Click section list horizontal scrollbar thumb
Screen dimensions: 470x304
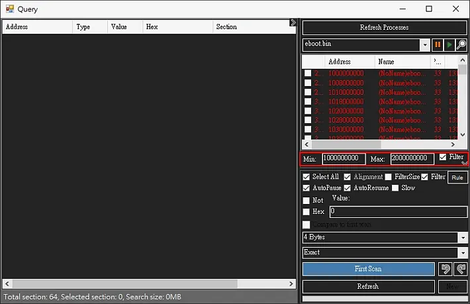(346, 144)
